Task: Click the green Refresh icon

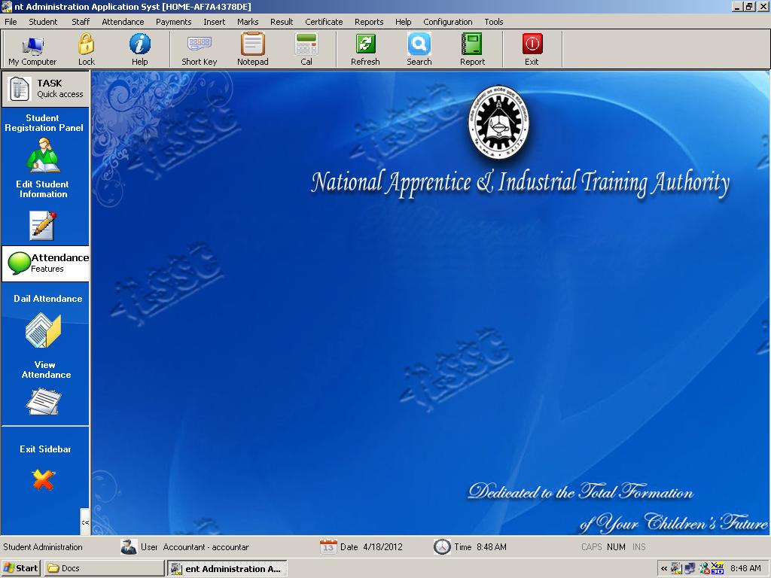Action: click(x=365, y=44)
